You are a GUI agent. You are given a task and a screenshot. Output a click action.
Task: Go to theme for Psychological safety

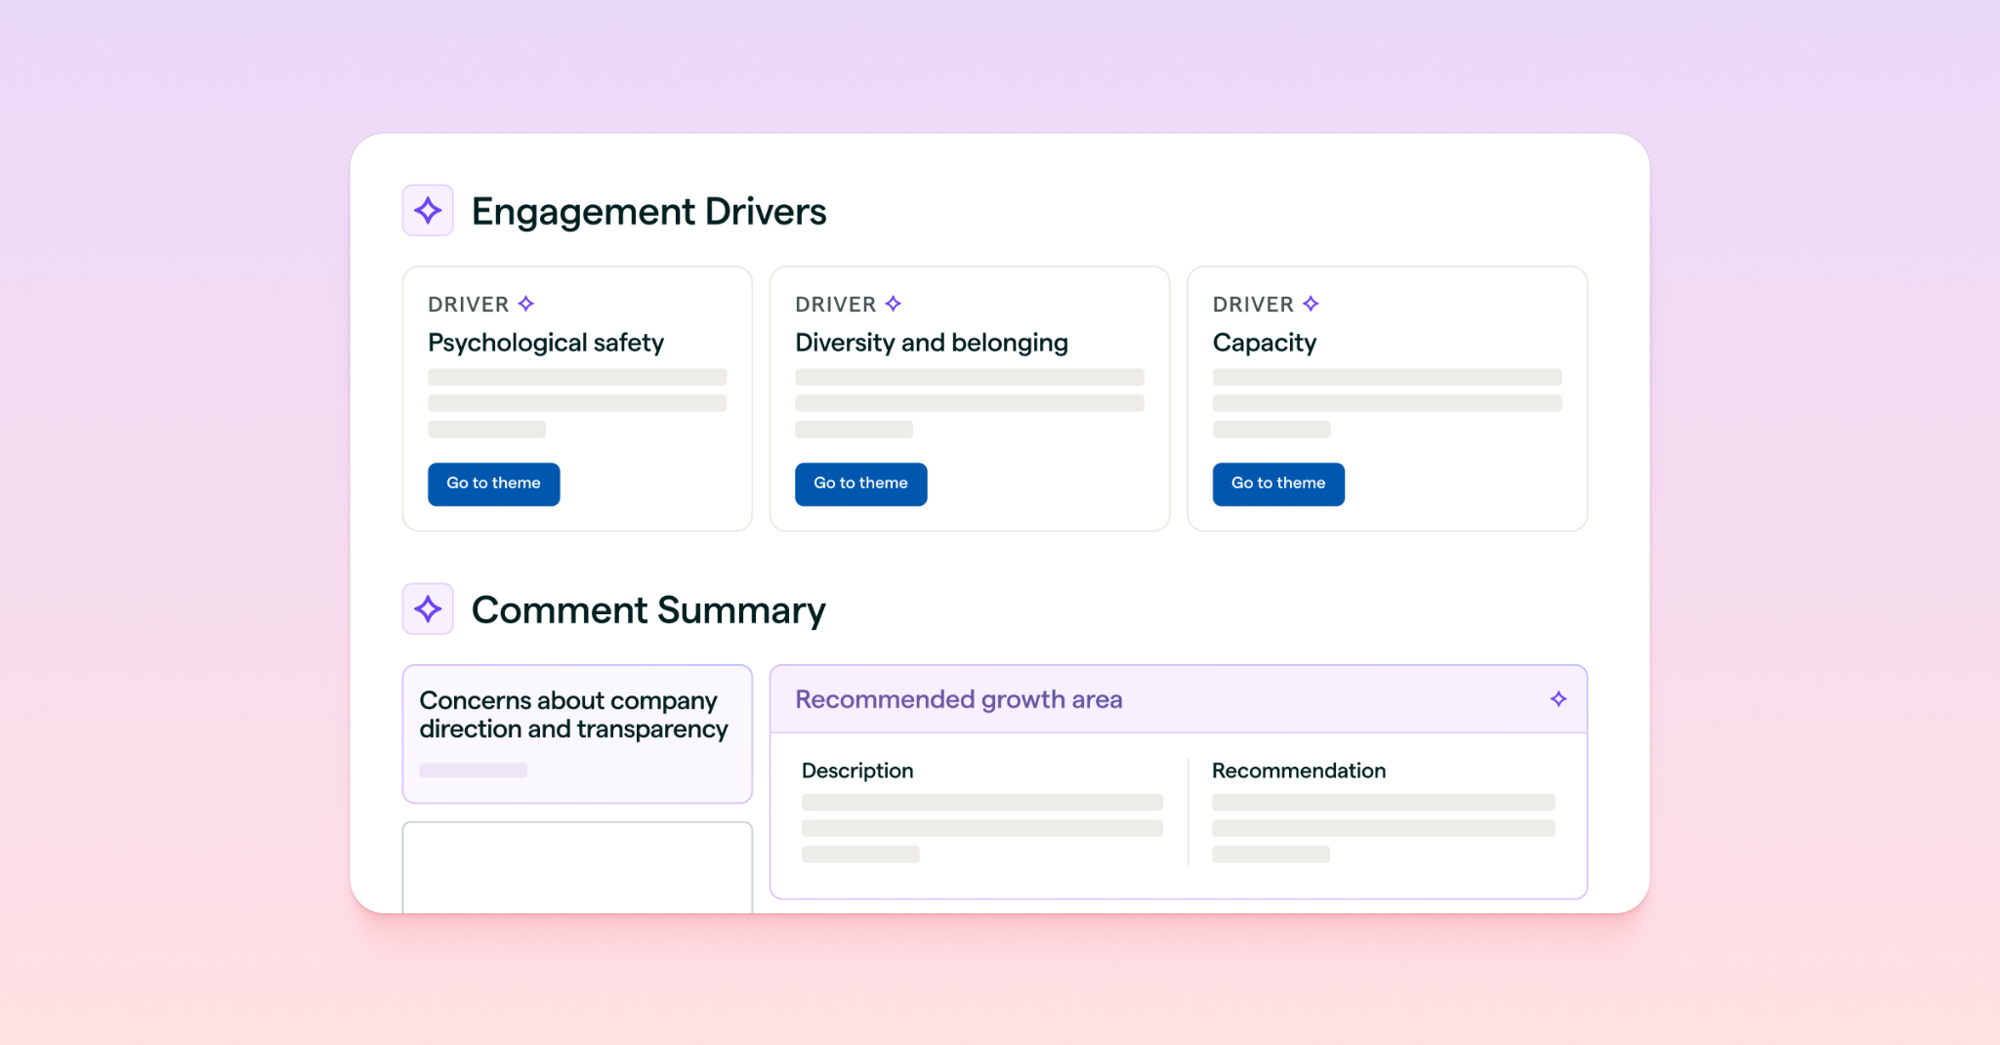pyautogui.click(x=494, y=483)
